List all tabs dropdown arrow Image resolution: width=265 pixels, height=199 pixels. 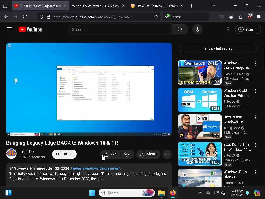(x=214, y=6)
